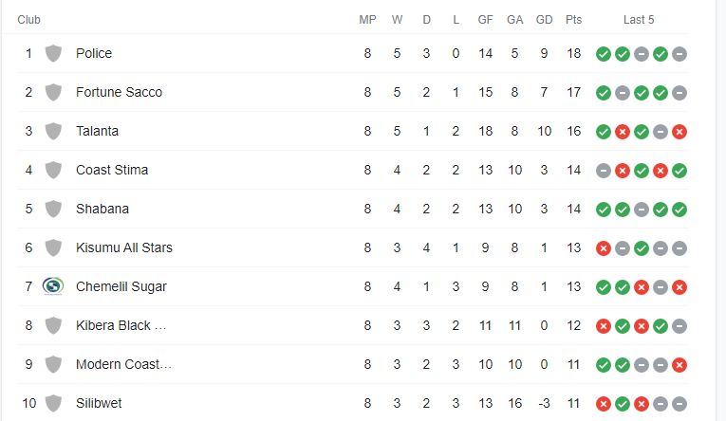Click the GD column header
This screenshot has width=726, height=421.
pos(544,20)
